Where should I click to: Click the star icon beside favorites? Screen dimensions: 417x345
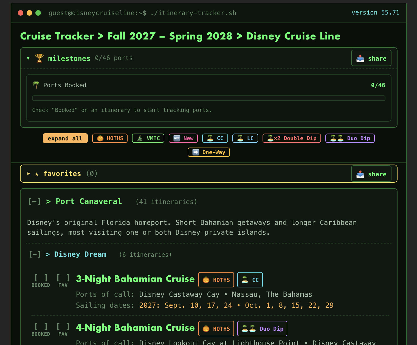click(x=37, y=174)
